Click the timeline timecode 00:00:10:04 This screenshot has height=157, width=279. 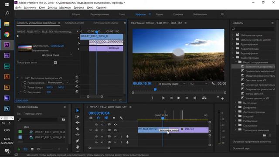(99, 113)
